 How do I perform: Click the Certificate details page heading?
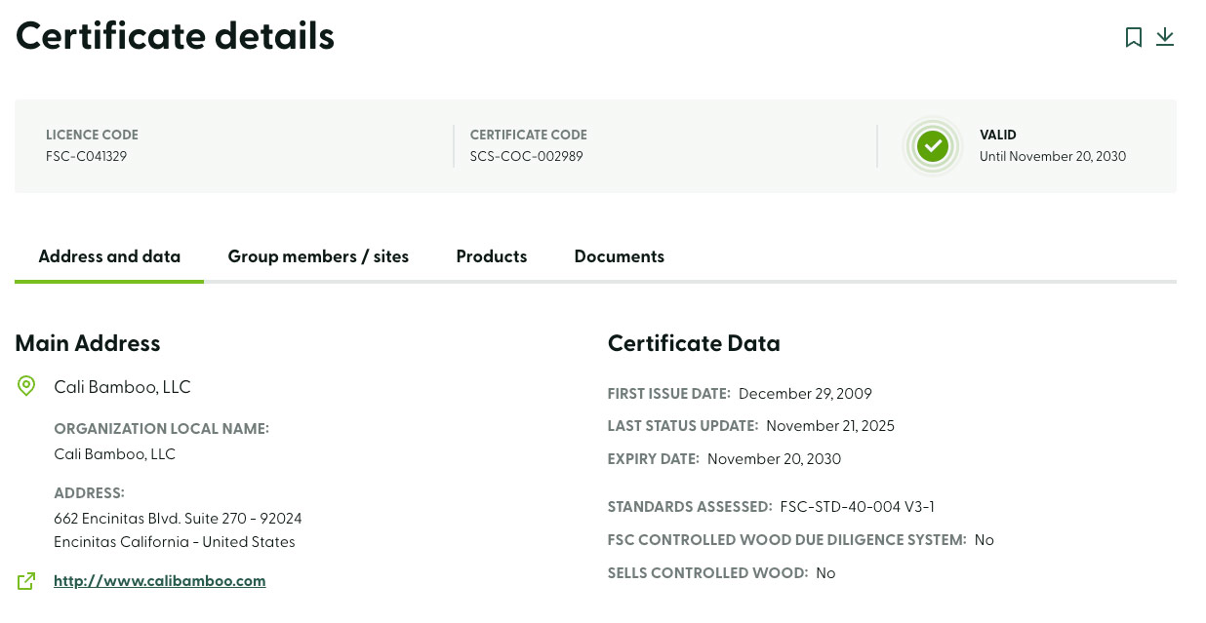click(x=175, y=37)
